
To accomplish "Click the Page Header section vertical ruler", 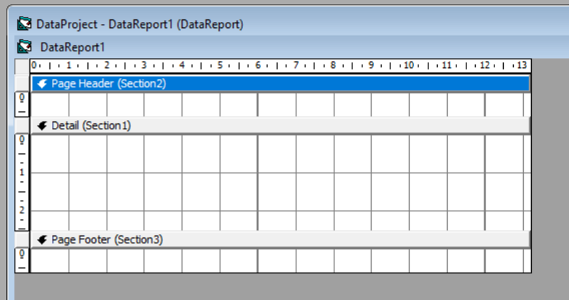I will (22, 105).
